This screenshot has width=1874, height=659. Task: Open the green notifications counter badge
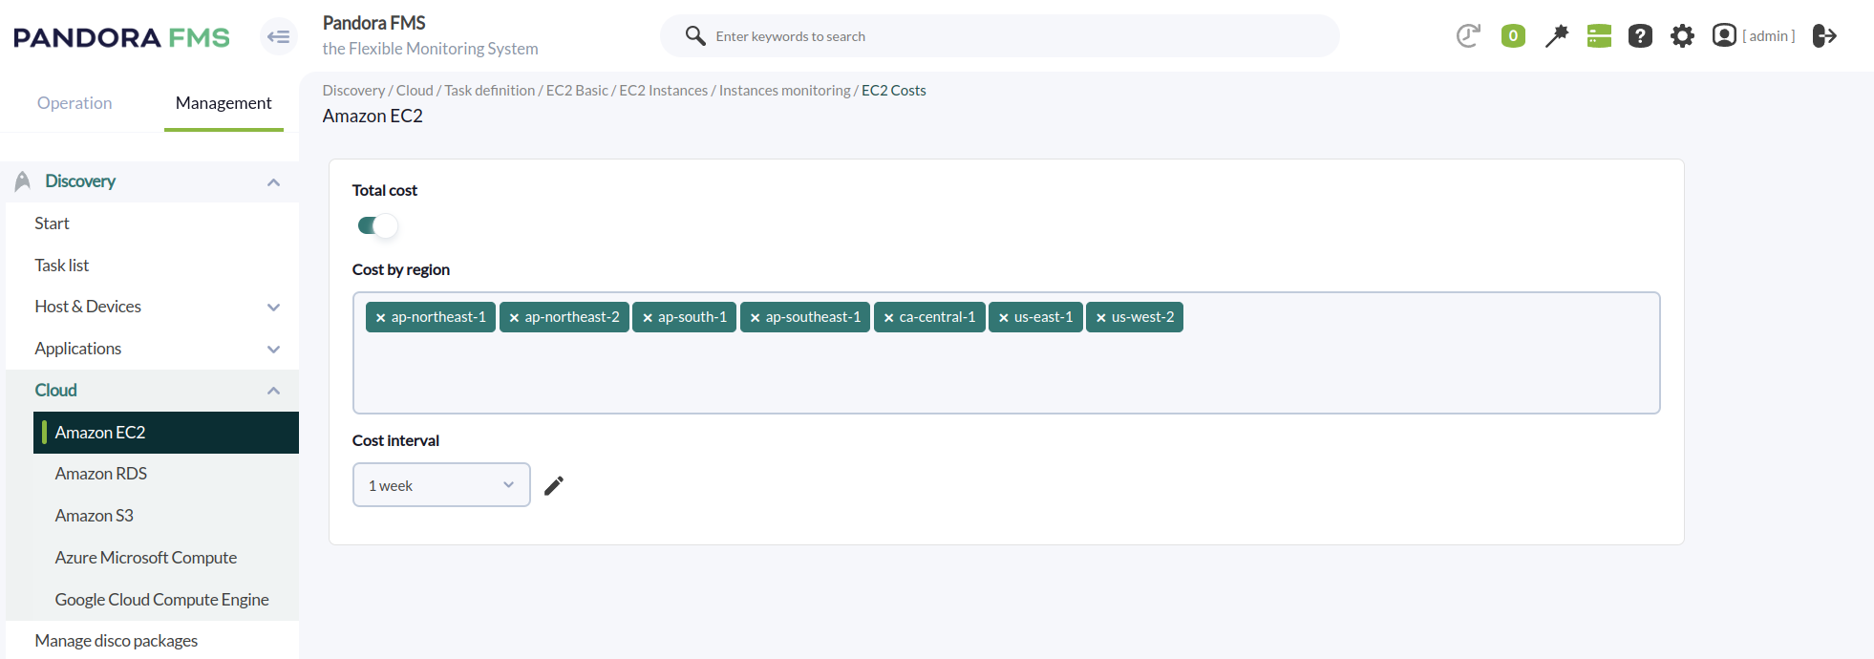(x=1513, y=36)
